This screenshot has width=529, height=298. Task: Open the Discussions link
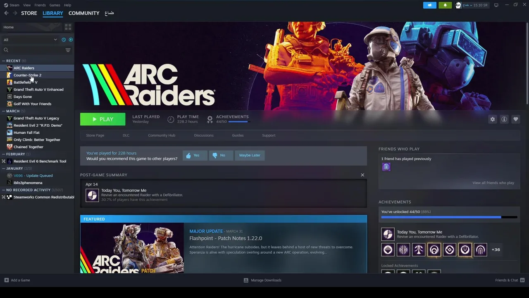pyautogui.click(x=204, y=135)
